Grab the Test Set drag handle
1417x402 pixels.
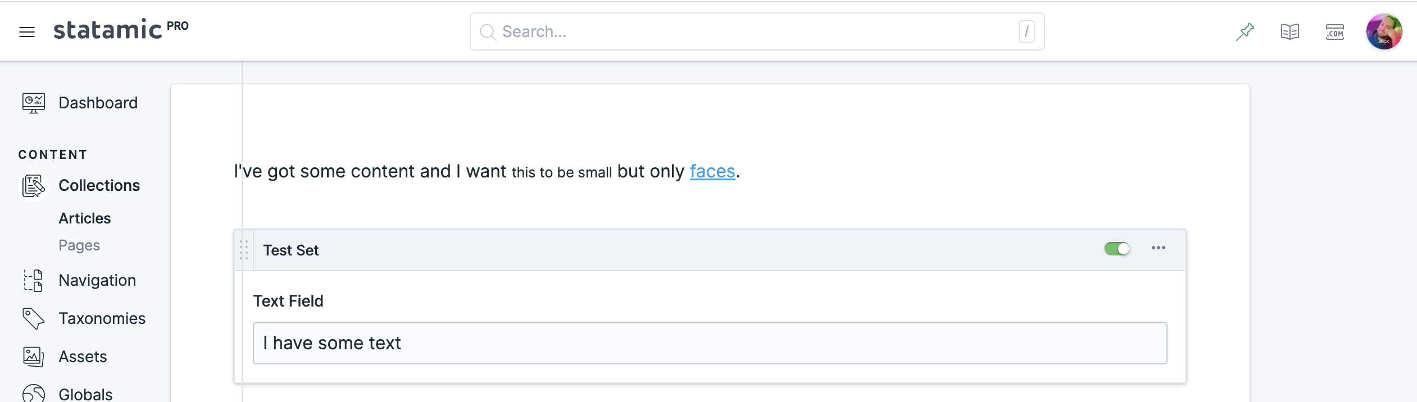click(244, 250)
